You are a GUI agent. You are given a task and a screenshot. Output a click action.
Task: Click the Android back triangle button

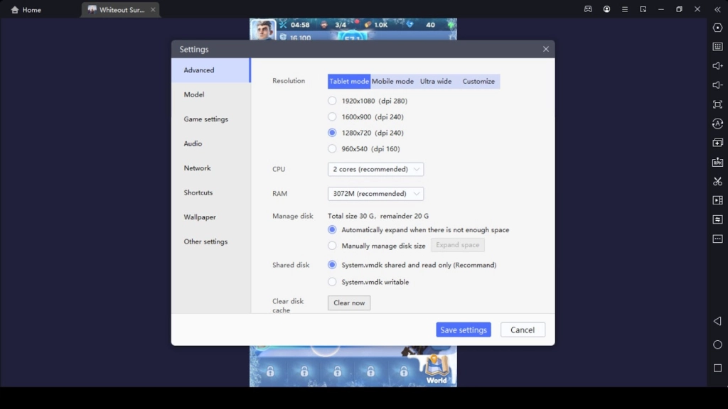(x=717, y=321)
